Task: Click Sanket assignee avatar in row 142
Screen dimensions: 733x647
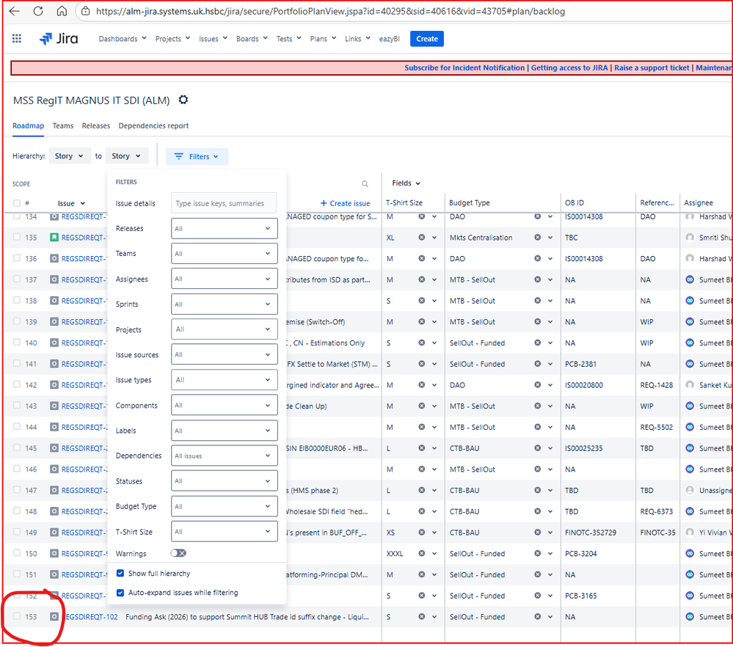Action: (690, 384)
